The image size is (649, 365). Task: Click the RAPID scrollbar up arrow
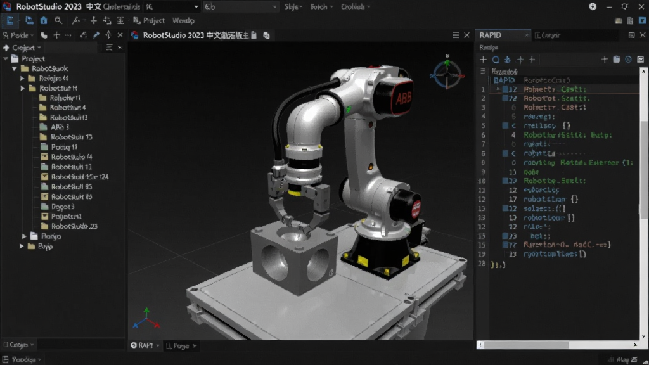644,72
